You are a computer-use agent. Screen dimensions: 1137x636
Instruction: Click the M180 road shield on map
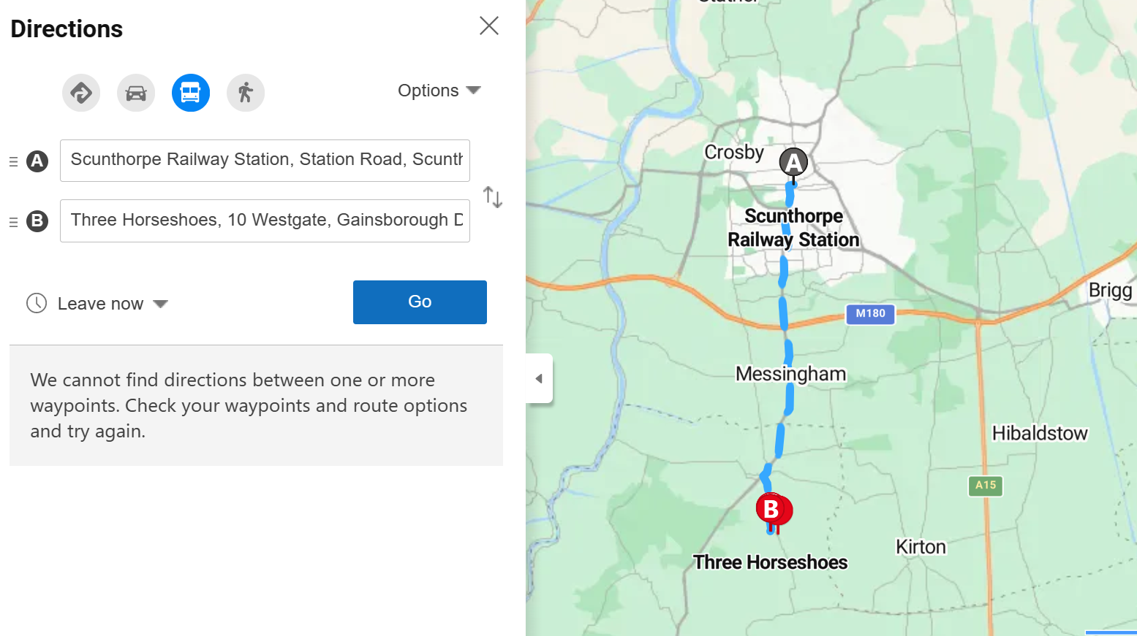870,313
